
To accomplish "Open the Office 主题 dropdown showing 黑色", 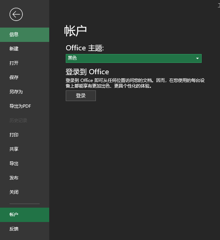I will 134,58.
